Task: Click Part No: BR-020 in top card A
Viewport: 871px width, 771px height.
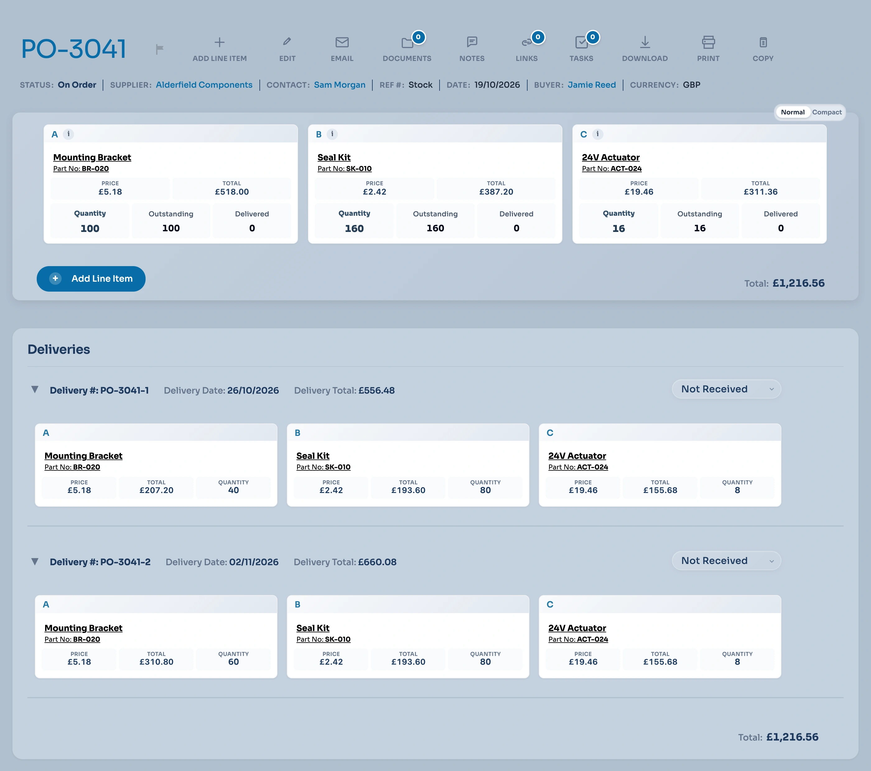Action: pos(81,169)
